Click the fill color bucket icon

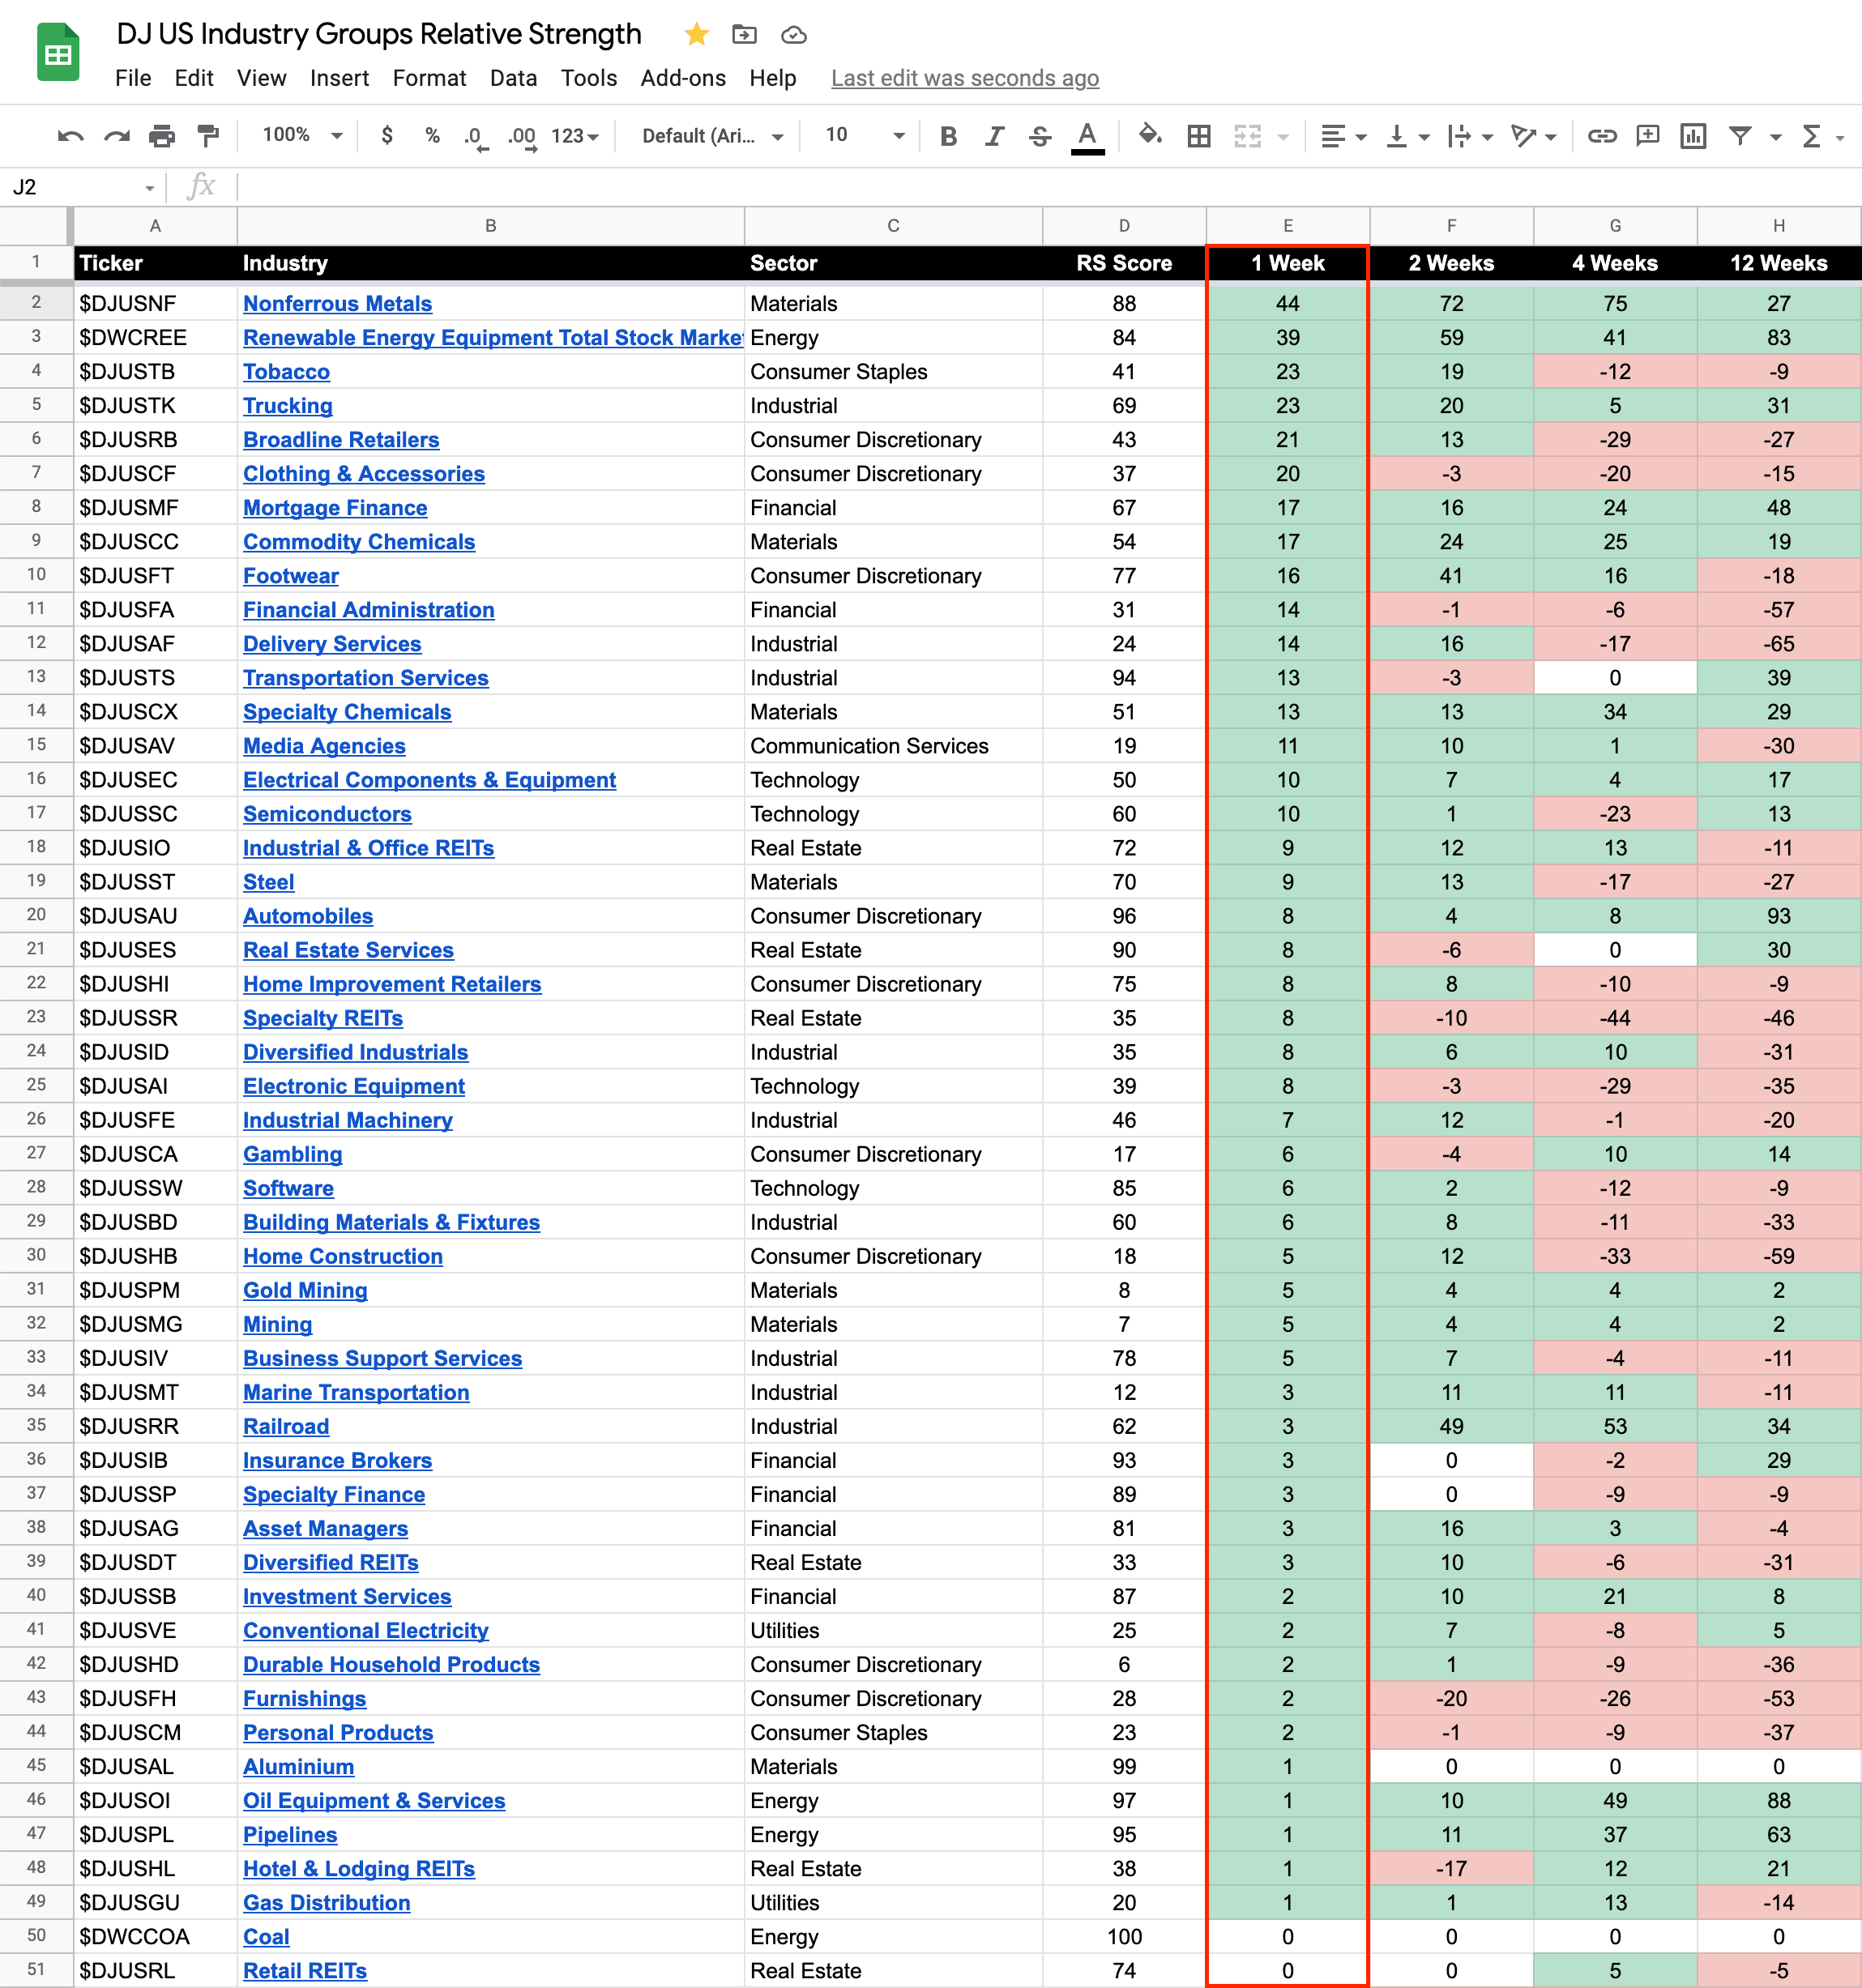pos(1149,135)
